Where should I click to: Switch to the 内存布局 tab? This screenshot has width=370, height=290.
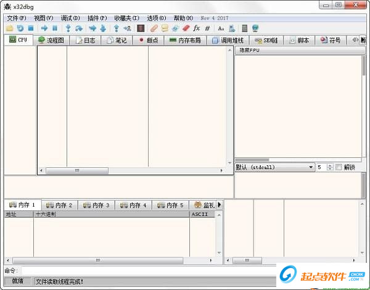click(x=185, y=40)
